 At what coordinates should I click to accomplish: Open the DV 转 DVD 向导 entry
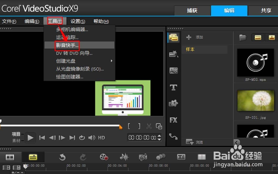tap(74, 53)
